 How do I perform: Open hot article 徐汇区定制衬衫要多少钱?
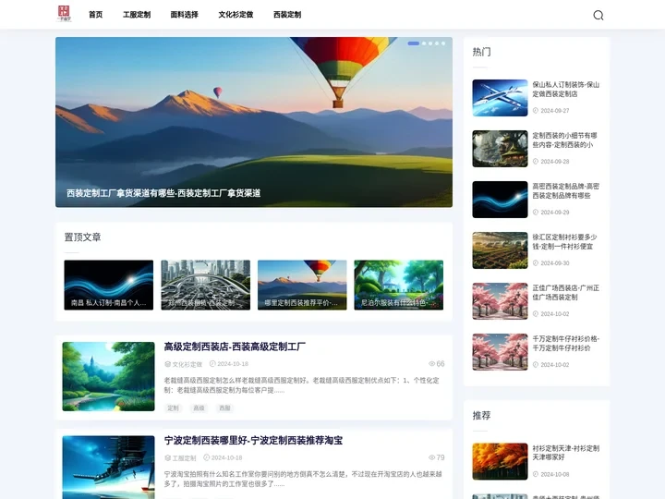coord(565,241)
